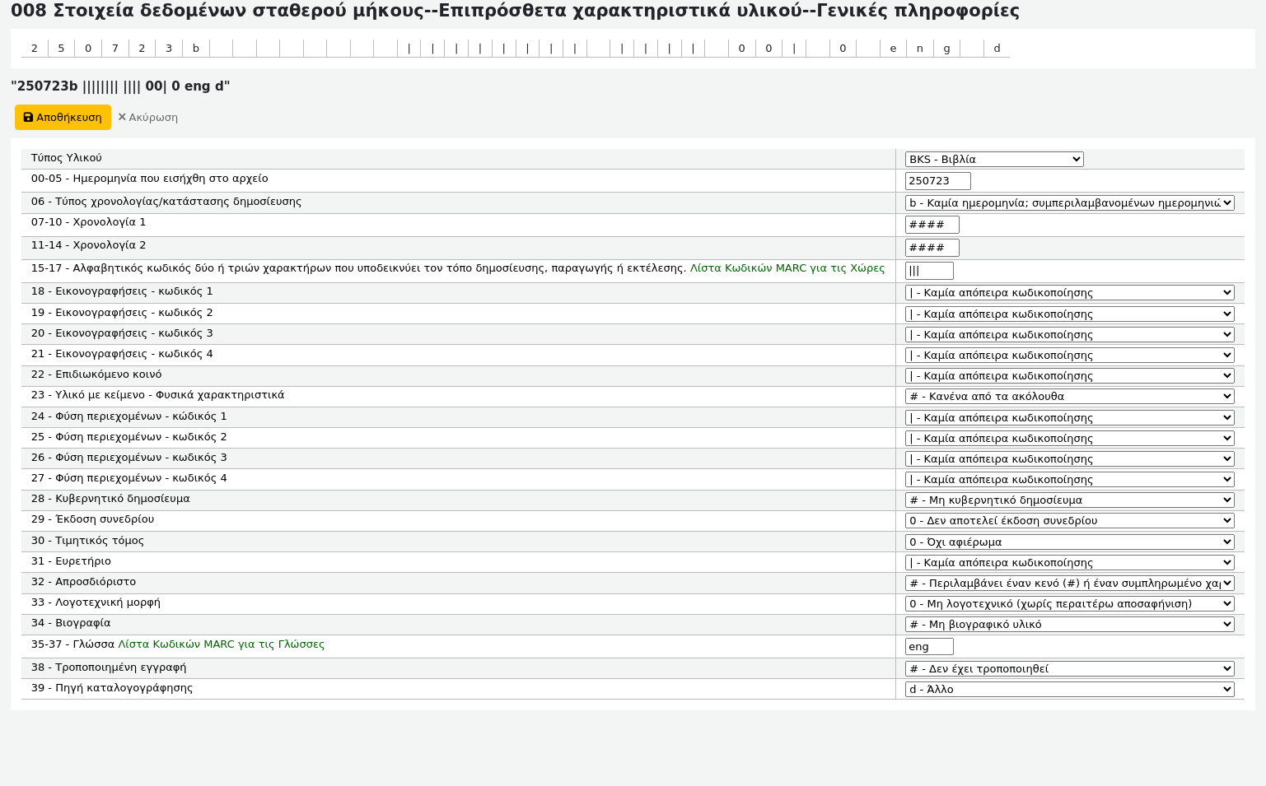Image resolution: width=1266 pixels, height=786 pixels.
Task: Open the 23 Φυσικά χαρακτηριστικά dropdown
Action: coord(1068,397)
